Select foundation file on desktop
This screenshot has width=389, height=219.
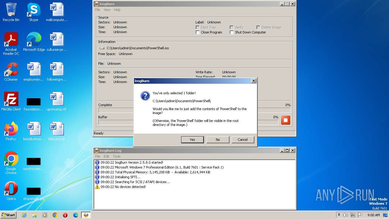click(33, 104)
